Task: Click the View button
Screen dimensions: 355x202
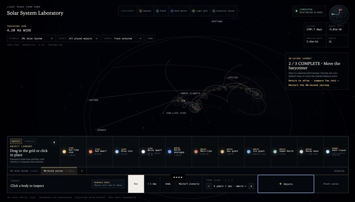Action: click(x=150, y=38)
